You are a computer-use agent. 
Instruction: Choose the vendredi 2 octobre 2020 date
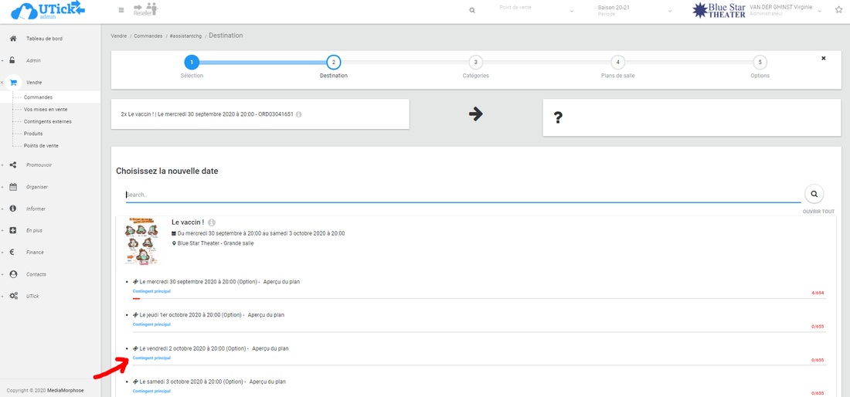(189, 348)
